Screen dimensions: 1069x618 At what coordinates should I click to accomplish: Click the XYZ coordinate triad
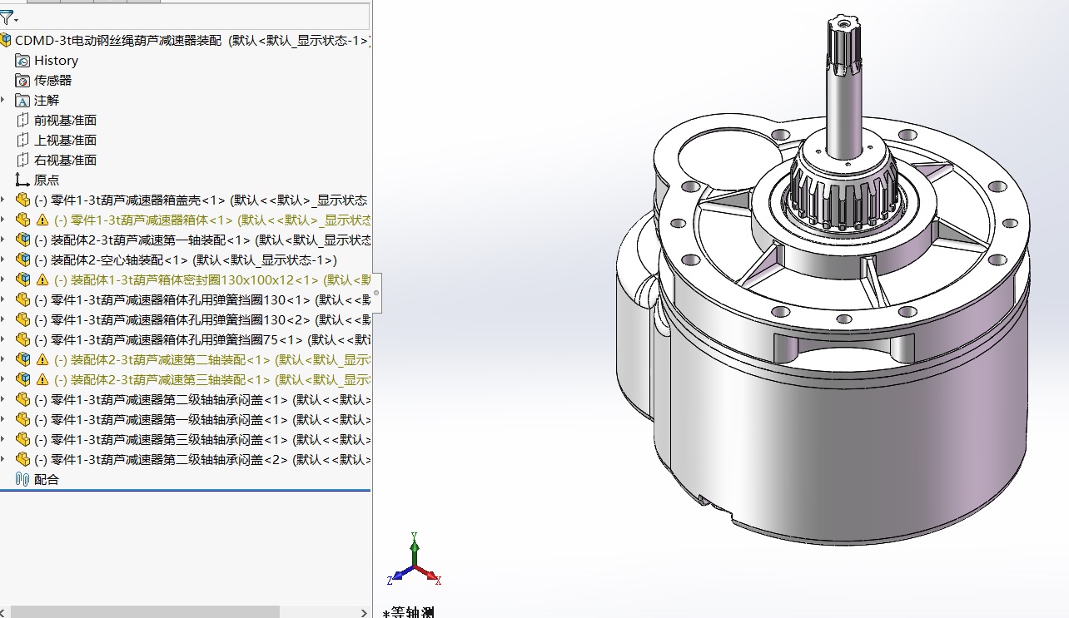pyautogui.click(x=414, y=560)
